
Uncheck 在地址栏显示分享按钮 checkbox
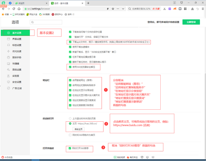coord(70,90)
